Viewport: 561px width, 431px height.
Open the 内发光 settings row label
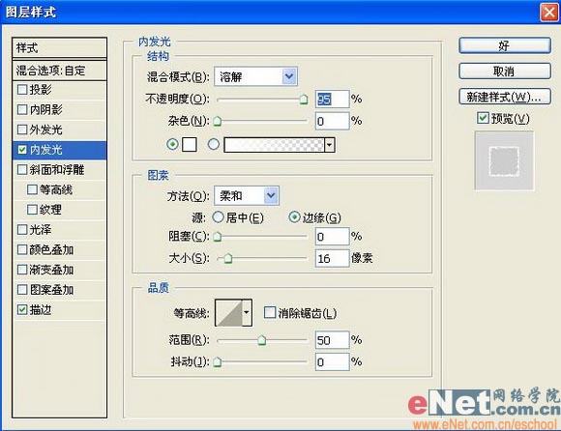tap(45, 150)
